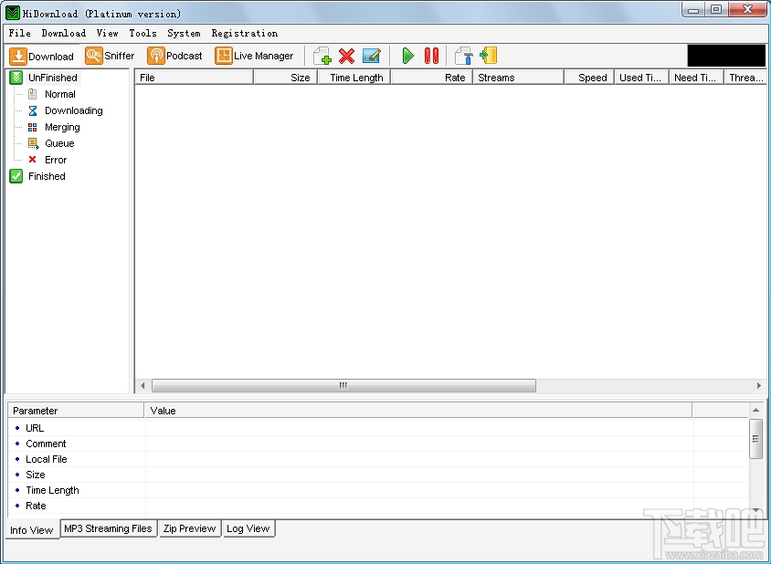771x564 pixels.
Task: Click info panel scroll down arrow
Action: tap(755, 510)
